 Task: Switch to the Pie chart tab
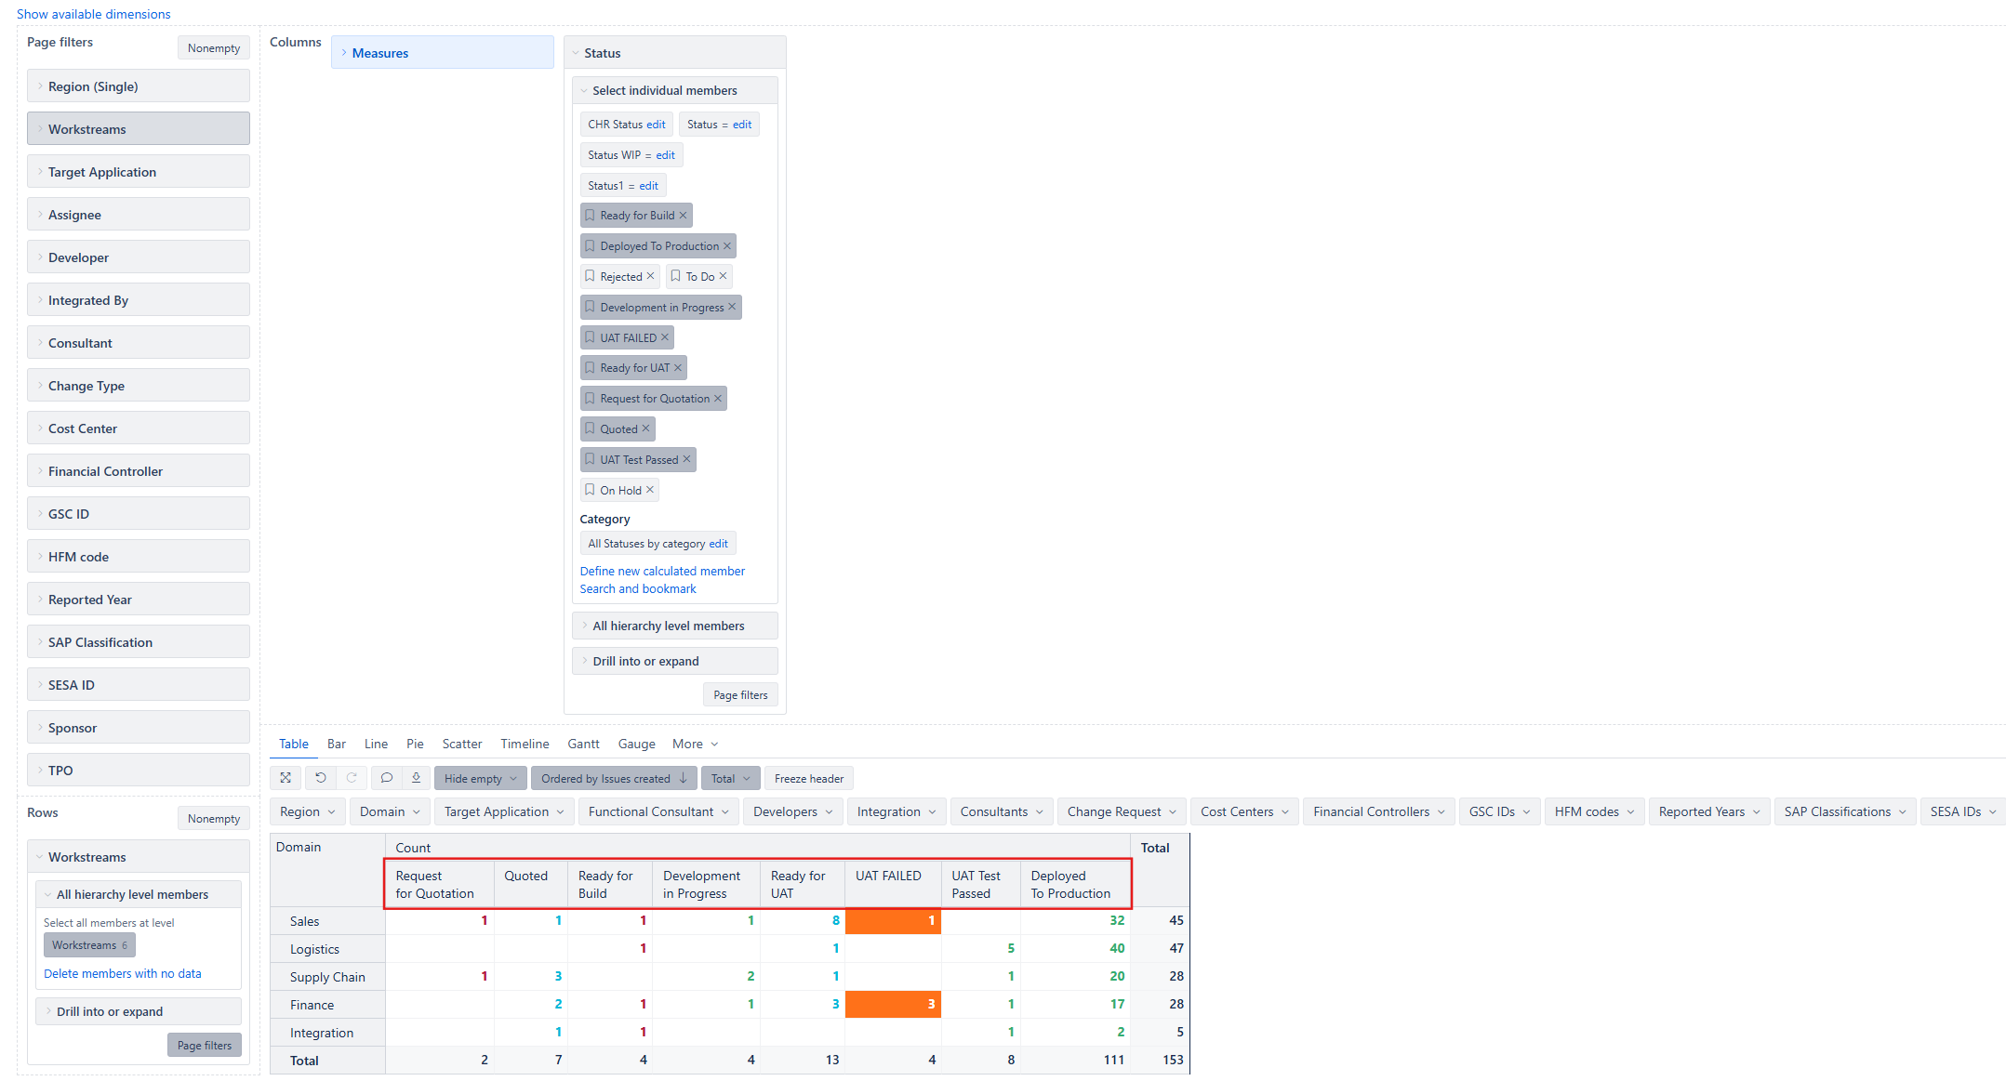415,744
